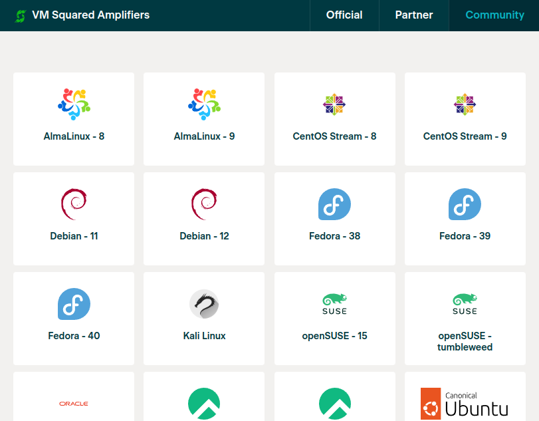Select the Community tab

tap(494, 15)
